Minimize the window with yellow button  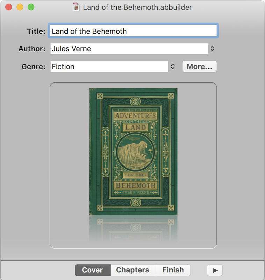point(20,7)
